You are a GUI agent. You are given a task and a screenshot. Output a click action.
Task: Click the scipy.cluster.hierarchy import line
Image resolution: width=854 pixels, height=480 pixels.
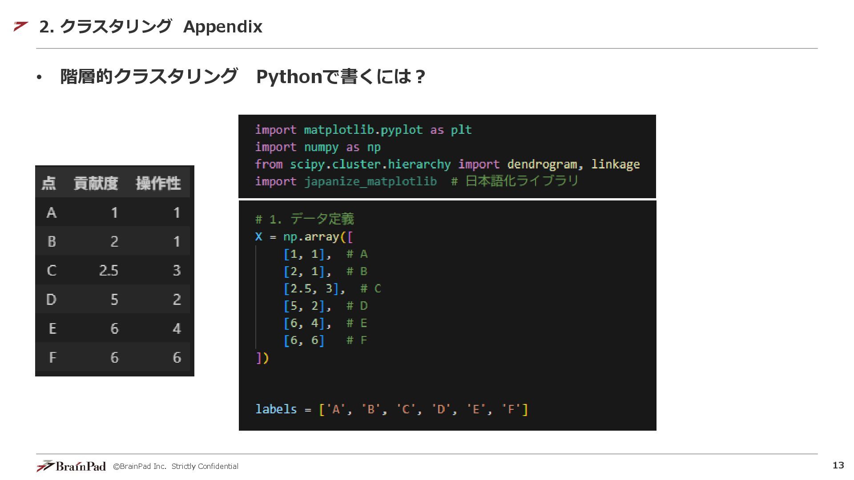[x=447, y=164]
